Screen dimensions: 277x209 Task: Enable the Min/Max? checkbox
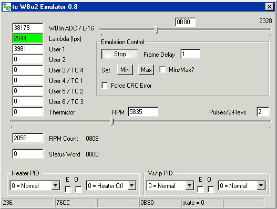[162, 69]
